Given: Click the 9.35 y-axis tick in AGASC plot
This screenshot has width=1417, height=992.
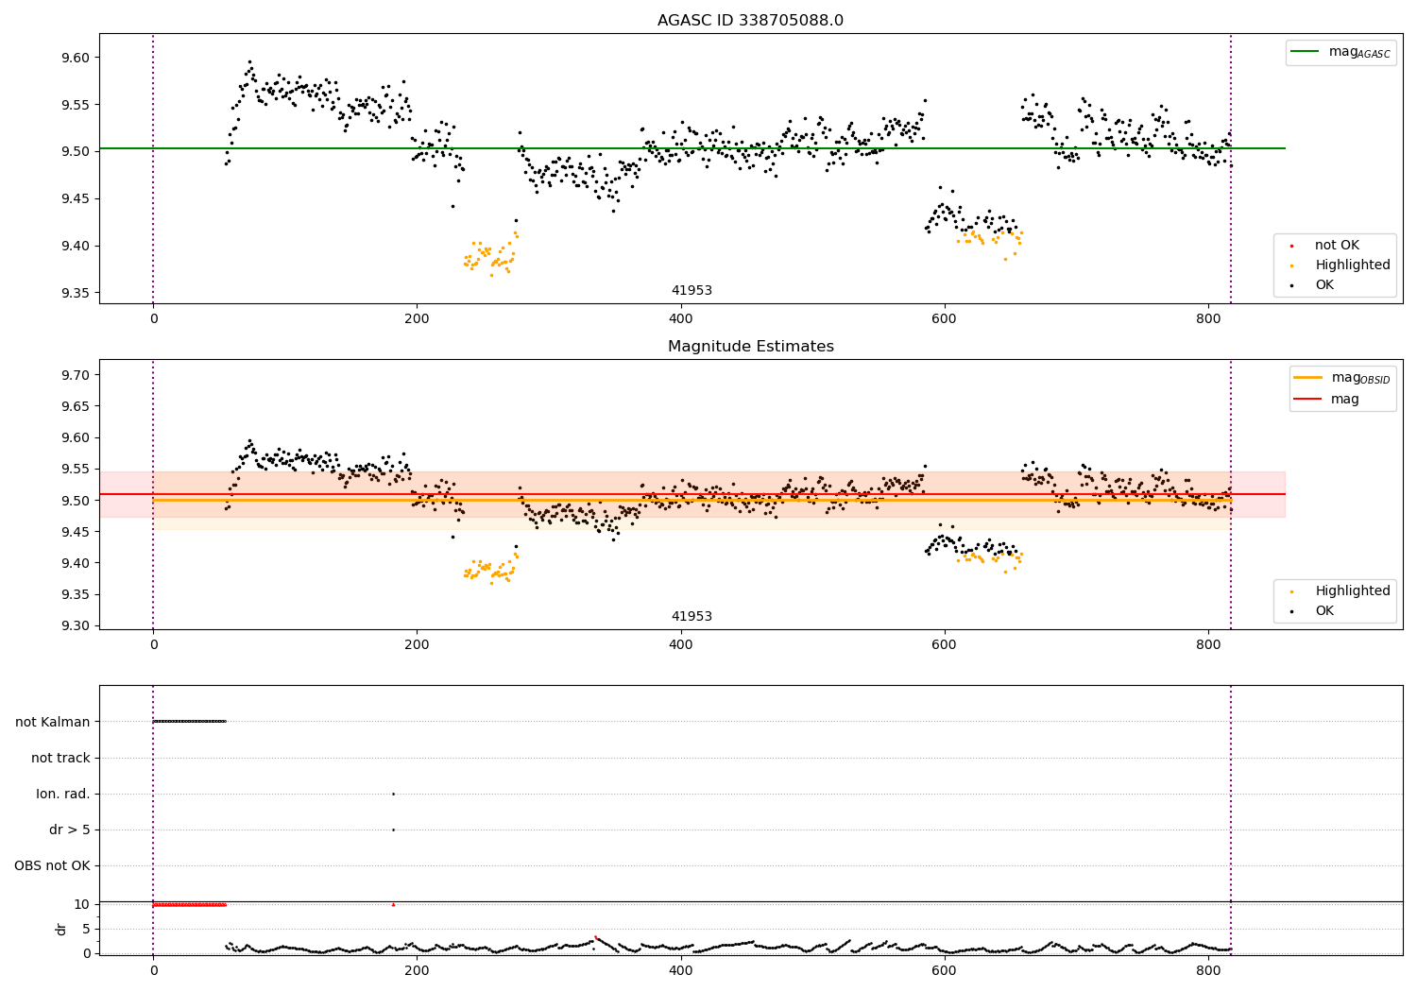Looking at the screenshot, I should (x=75, y=294).
